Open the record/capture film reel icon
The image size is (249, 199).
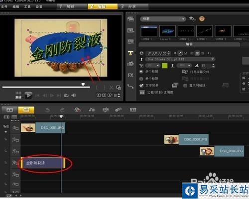77,110
